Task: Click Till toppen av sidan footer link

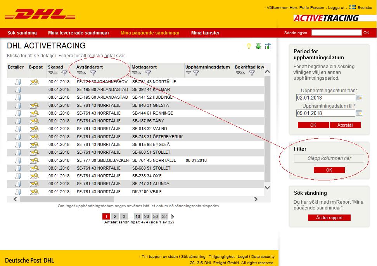Action: click(160, 257)
